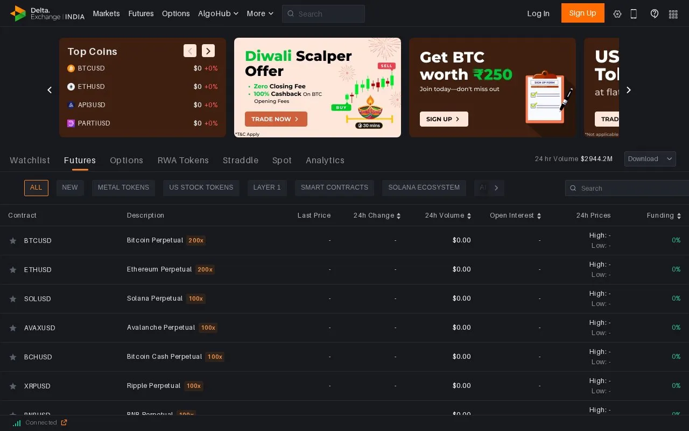Viewport: 689px width, 431px height.
Task: Click the Connected status external link icon
Action: coord(64,422)
